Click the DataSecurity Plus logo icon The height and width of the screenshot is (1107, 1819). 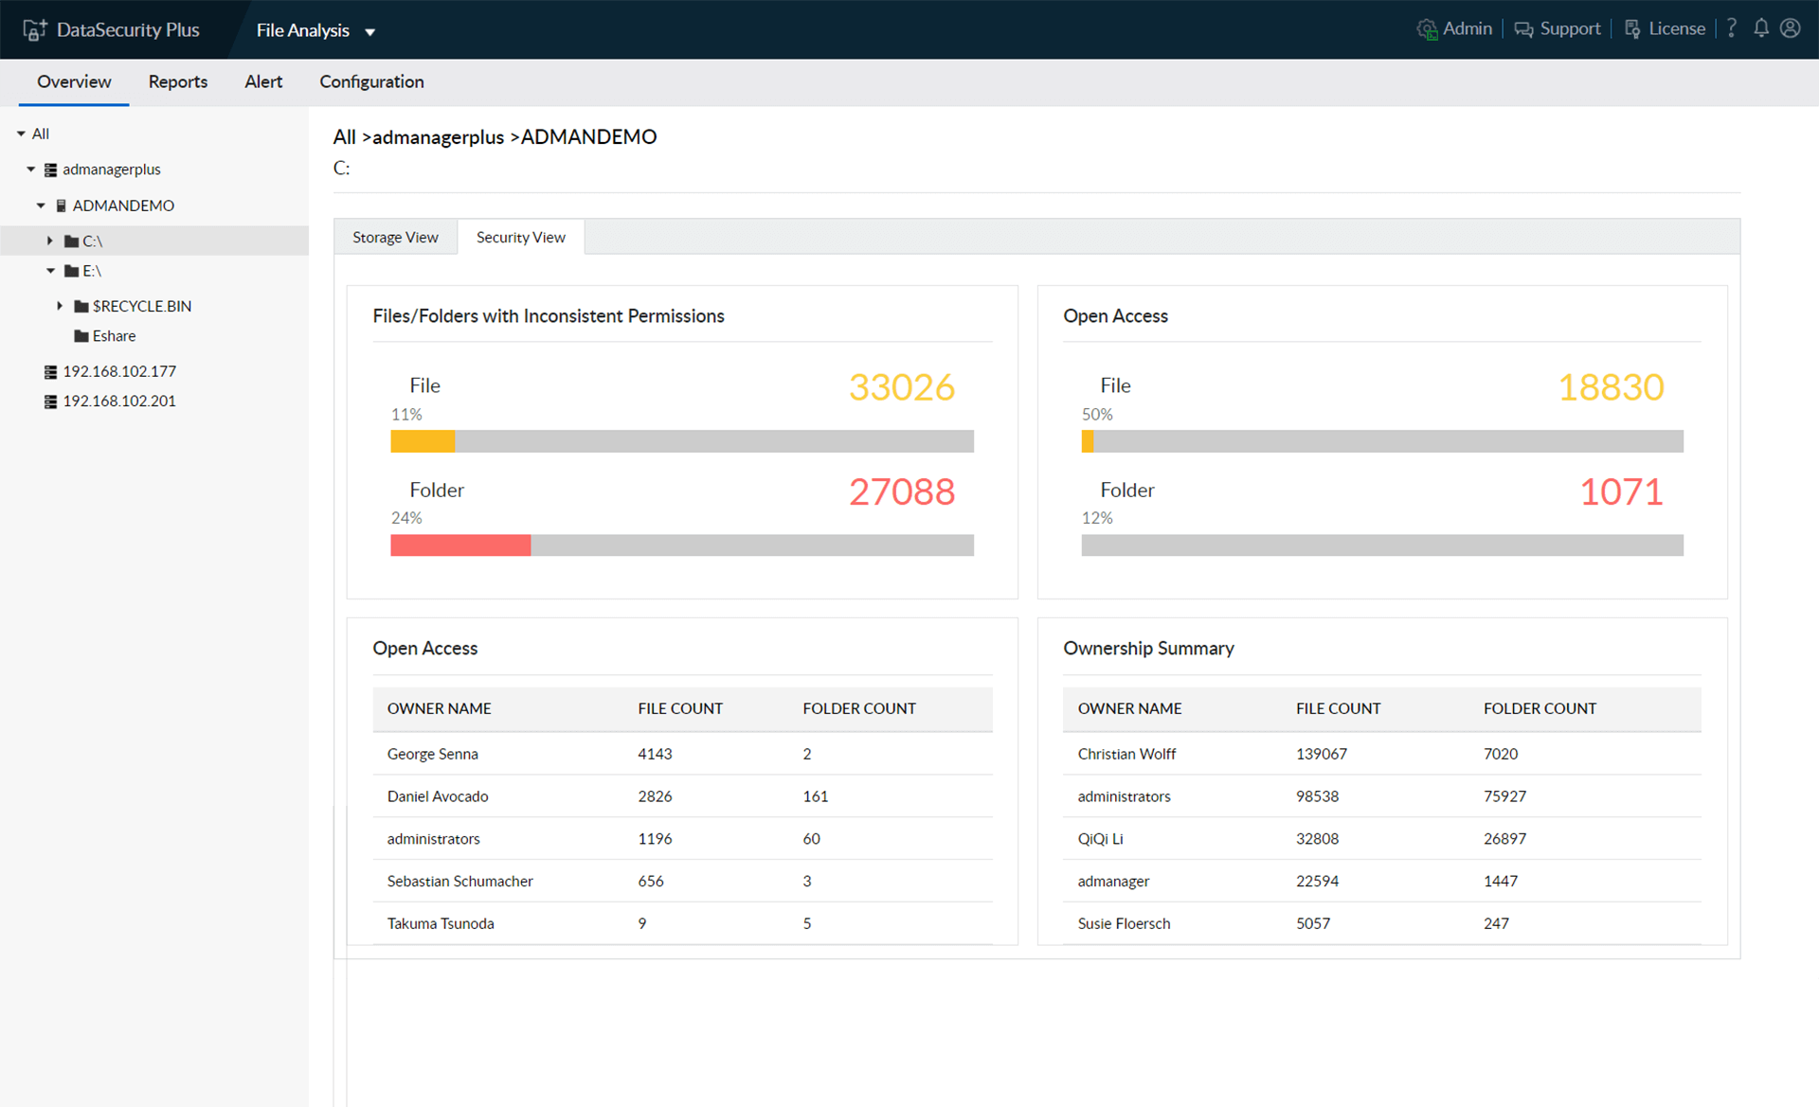[x=34, y=29]
